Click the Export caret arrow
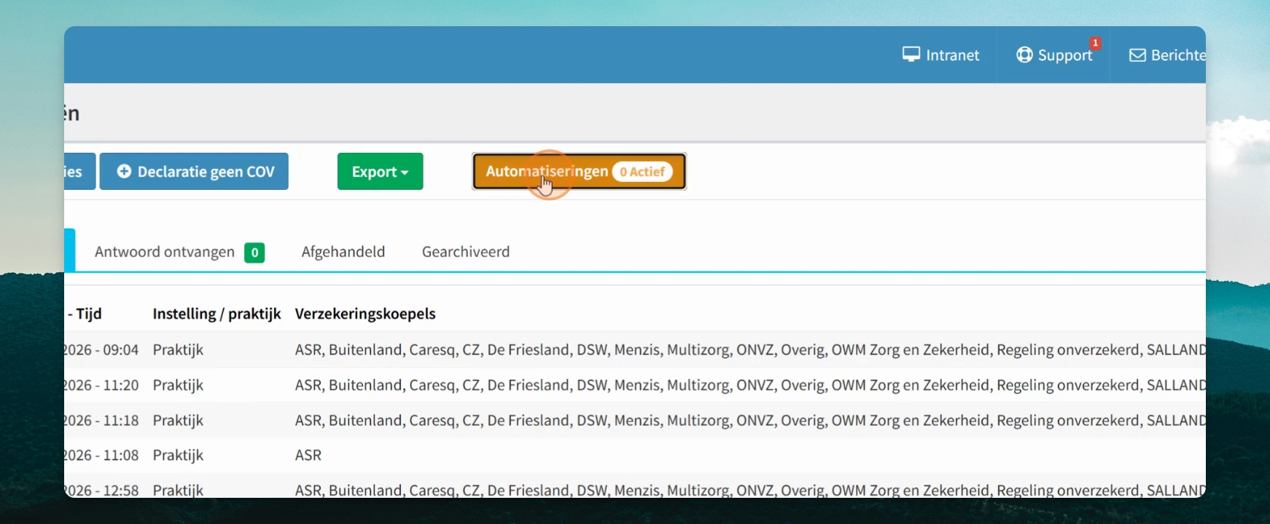1270x524 pixels. click(x=405, y=172)
